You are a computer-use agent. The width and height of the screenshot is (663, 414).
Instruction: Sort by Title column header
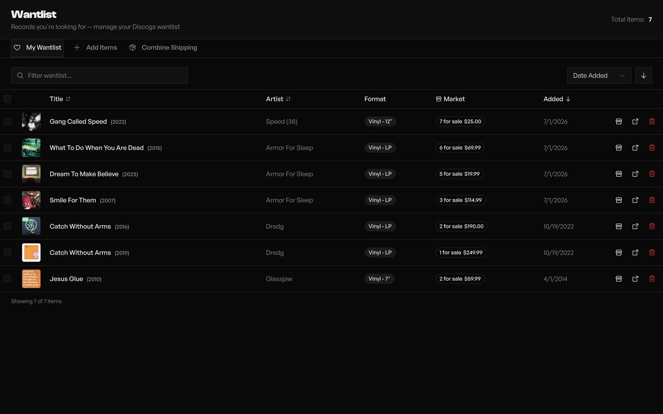coord(60,99)
